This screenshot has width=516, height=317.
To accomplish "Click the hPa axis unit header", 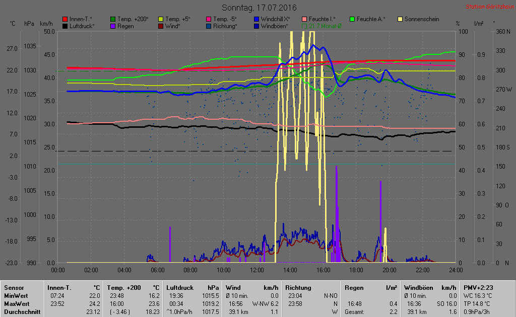I will click(x=29, y=24).
